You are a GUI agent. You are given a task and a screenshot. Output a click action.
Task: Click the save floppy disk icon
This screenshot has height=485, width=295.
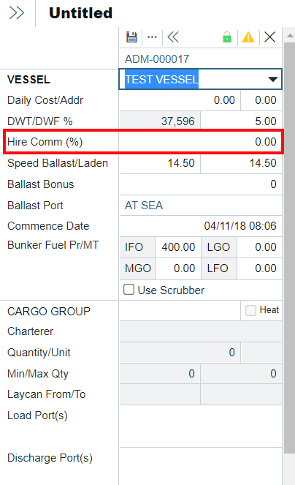coord(132,37)
